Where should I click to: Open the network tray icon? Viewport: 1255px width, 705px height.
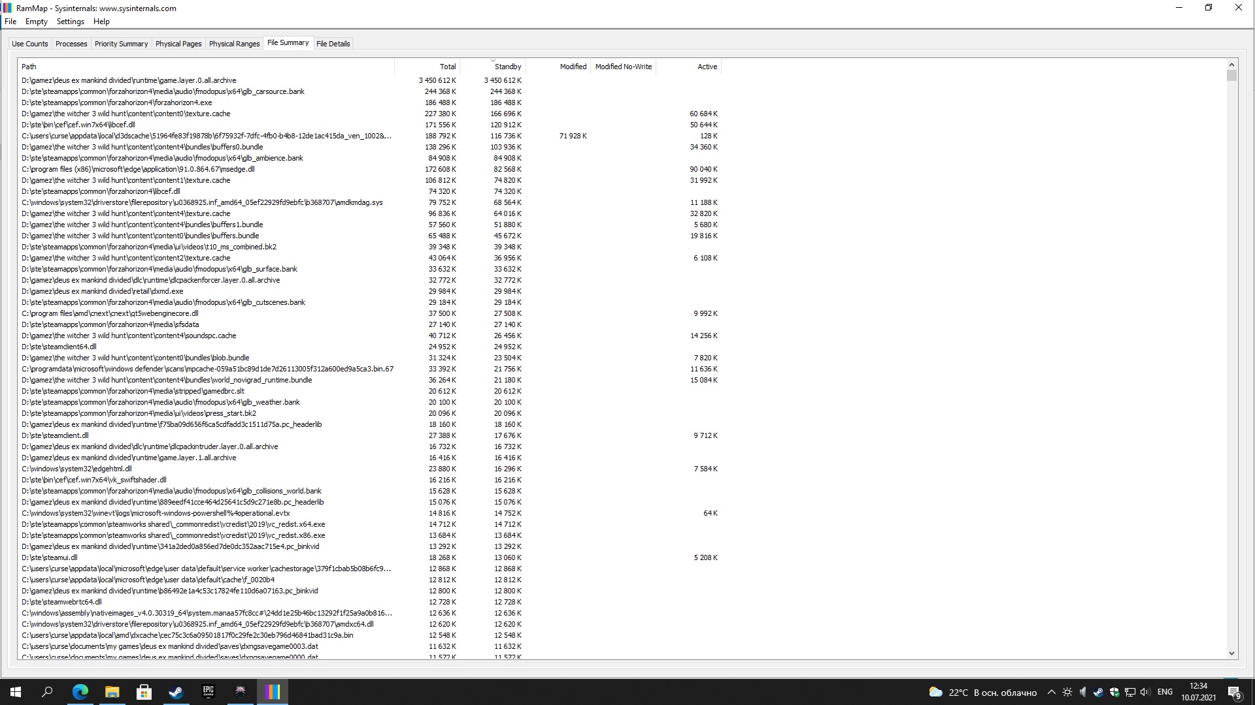(x=1129, y=692)
